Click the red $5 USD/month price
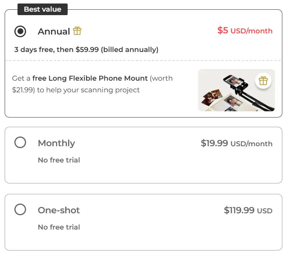This screenshot has height=254, width=287. [x=245, y=31]
